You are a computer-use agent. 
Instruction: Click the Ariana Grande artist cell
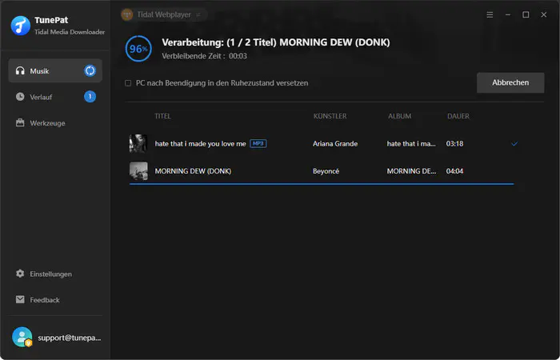point(335,143)
